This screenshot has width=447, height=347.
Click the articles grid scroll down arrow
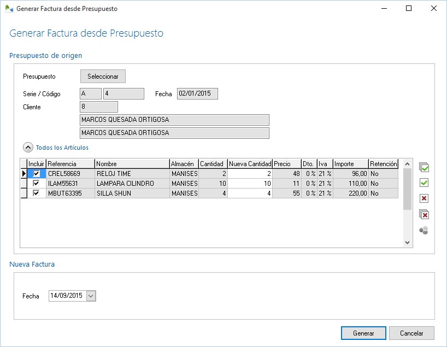(x=407, y=242)
